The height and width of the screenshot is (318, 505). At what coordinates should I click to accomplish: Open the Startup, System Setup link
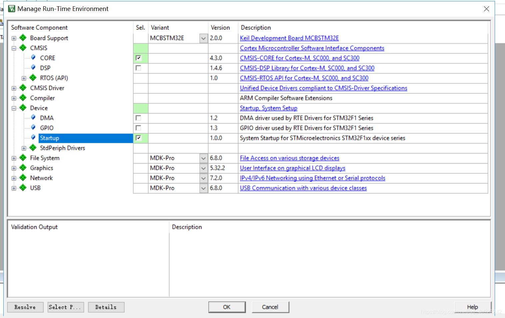[x=268, y=108]
